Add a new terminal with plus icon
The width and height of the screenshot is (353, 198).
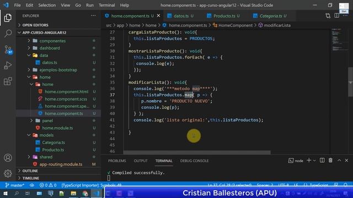tap(309, 160)
